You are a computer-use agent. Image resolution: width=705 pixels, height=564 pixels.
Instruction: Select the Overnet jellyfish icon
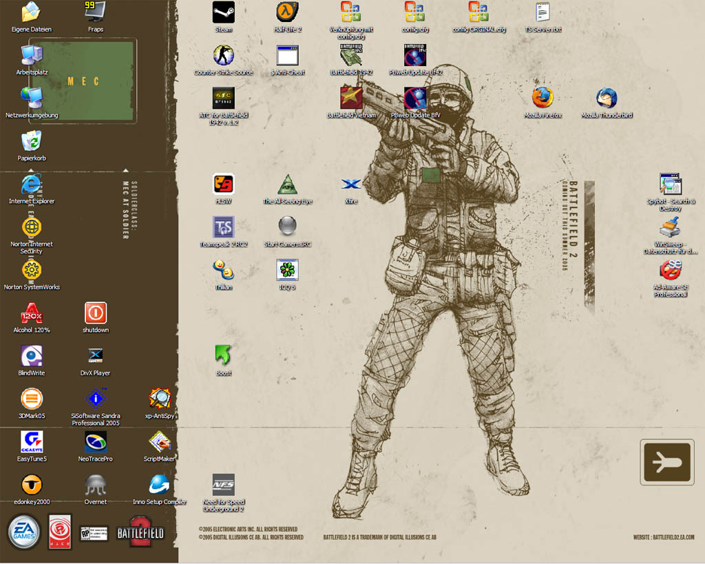(95, 484)
